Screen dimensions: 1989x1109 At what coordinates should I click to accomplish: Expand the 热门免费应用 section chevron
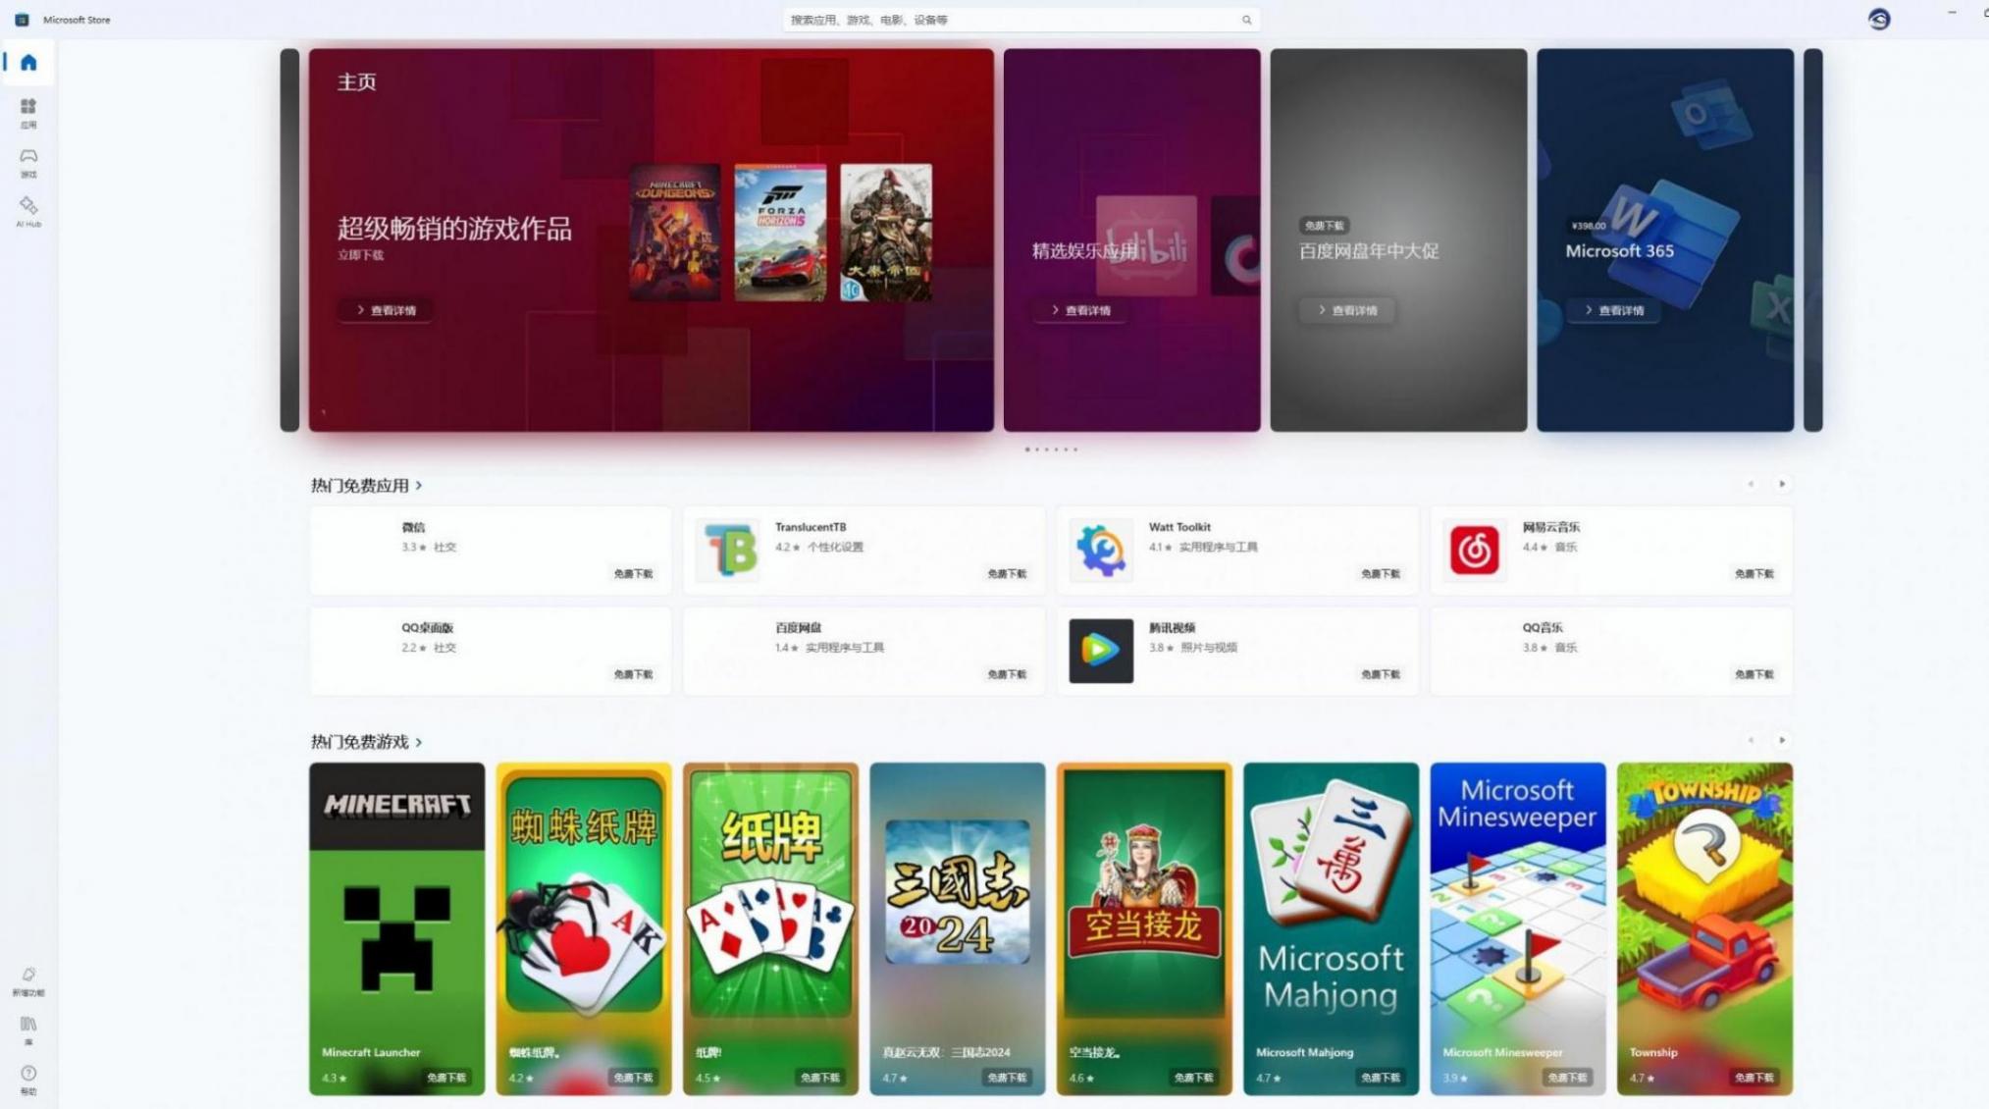coord(419,485)
